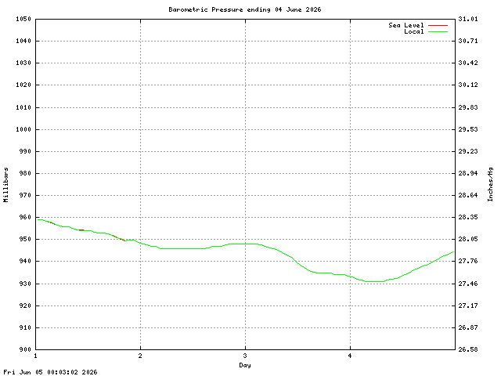Click the 920 millibar tick label
This screenshot has height=376, width=501.
pyautogui.click(x=25, y=305)
